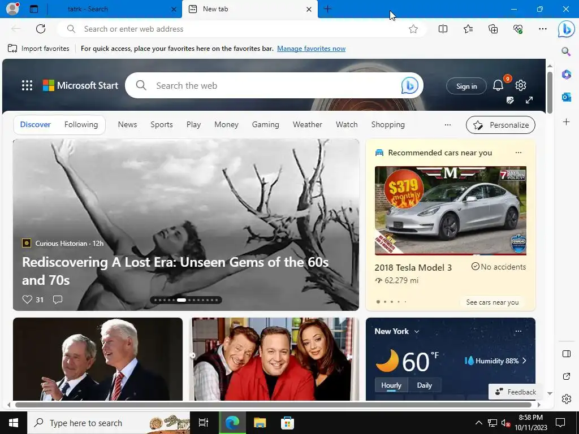Add this page to favorites star
Viewport: 579px width, 434px height.
pyautogui.click(x=413, y=29)
